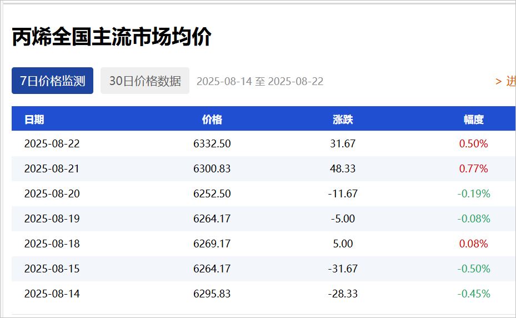Click green percentage -0.19%
The height and width of the screenshot is (318, 516).
(474, 194)
